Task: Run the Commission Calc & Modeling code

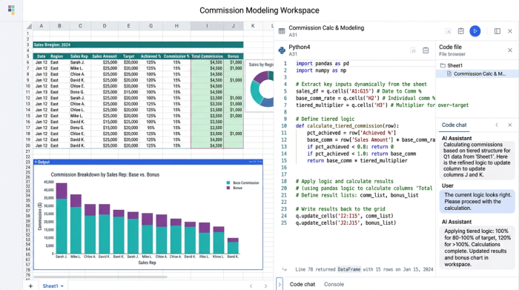Action: tap(475, 31)
